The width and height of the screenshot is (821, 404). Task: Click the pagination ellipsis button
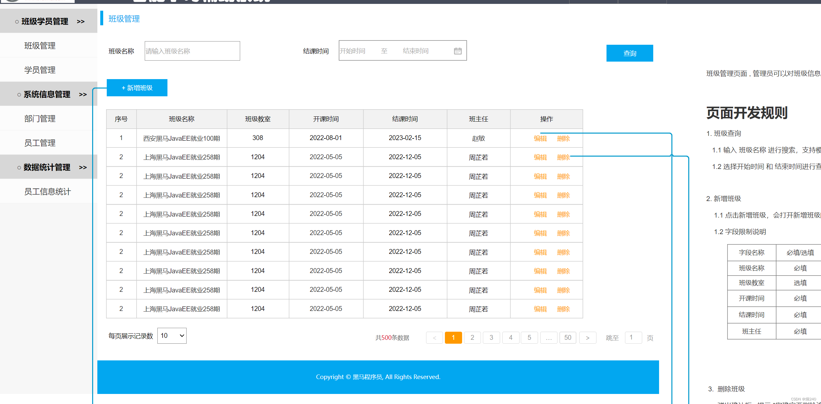click(x=549, y=338)
